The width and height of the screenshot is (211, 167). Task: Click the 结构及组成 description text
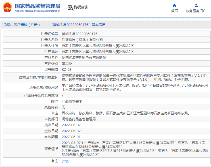pos(134,78)
